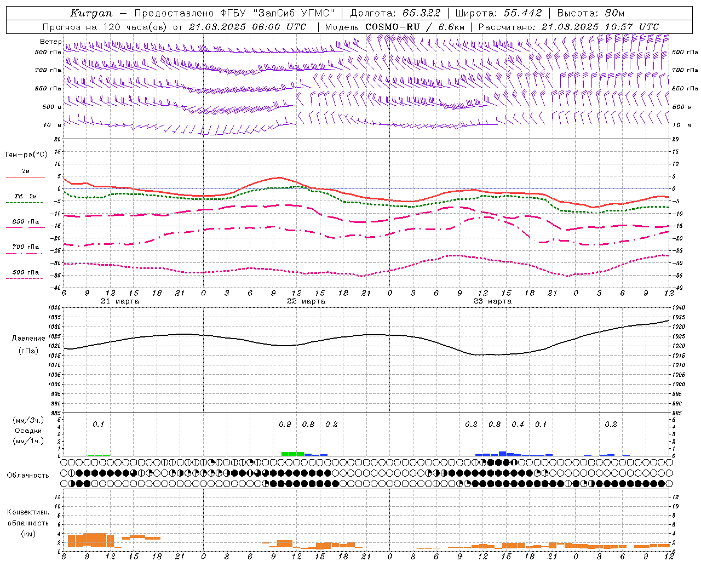Screen dimensions: 701x561
Task: Click the "Давление" pressure chart label
Action: (28, 339)
